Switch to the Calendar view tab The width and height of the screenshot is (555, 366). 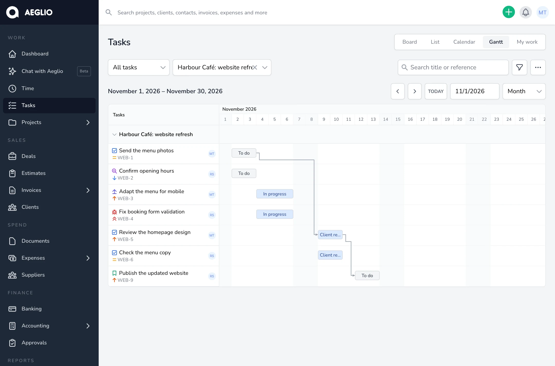[464, 42]
